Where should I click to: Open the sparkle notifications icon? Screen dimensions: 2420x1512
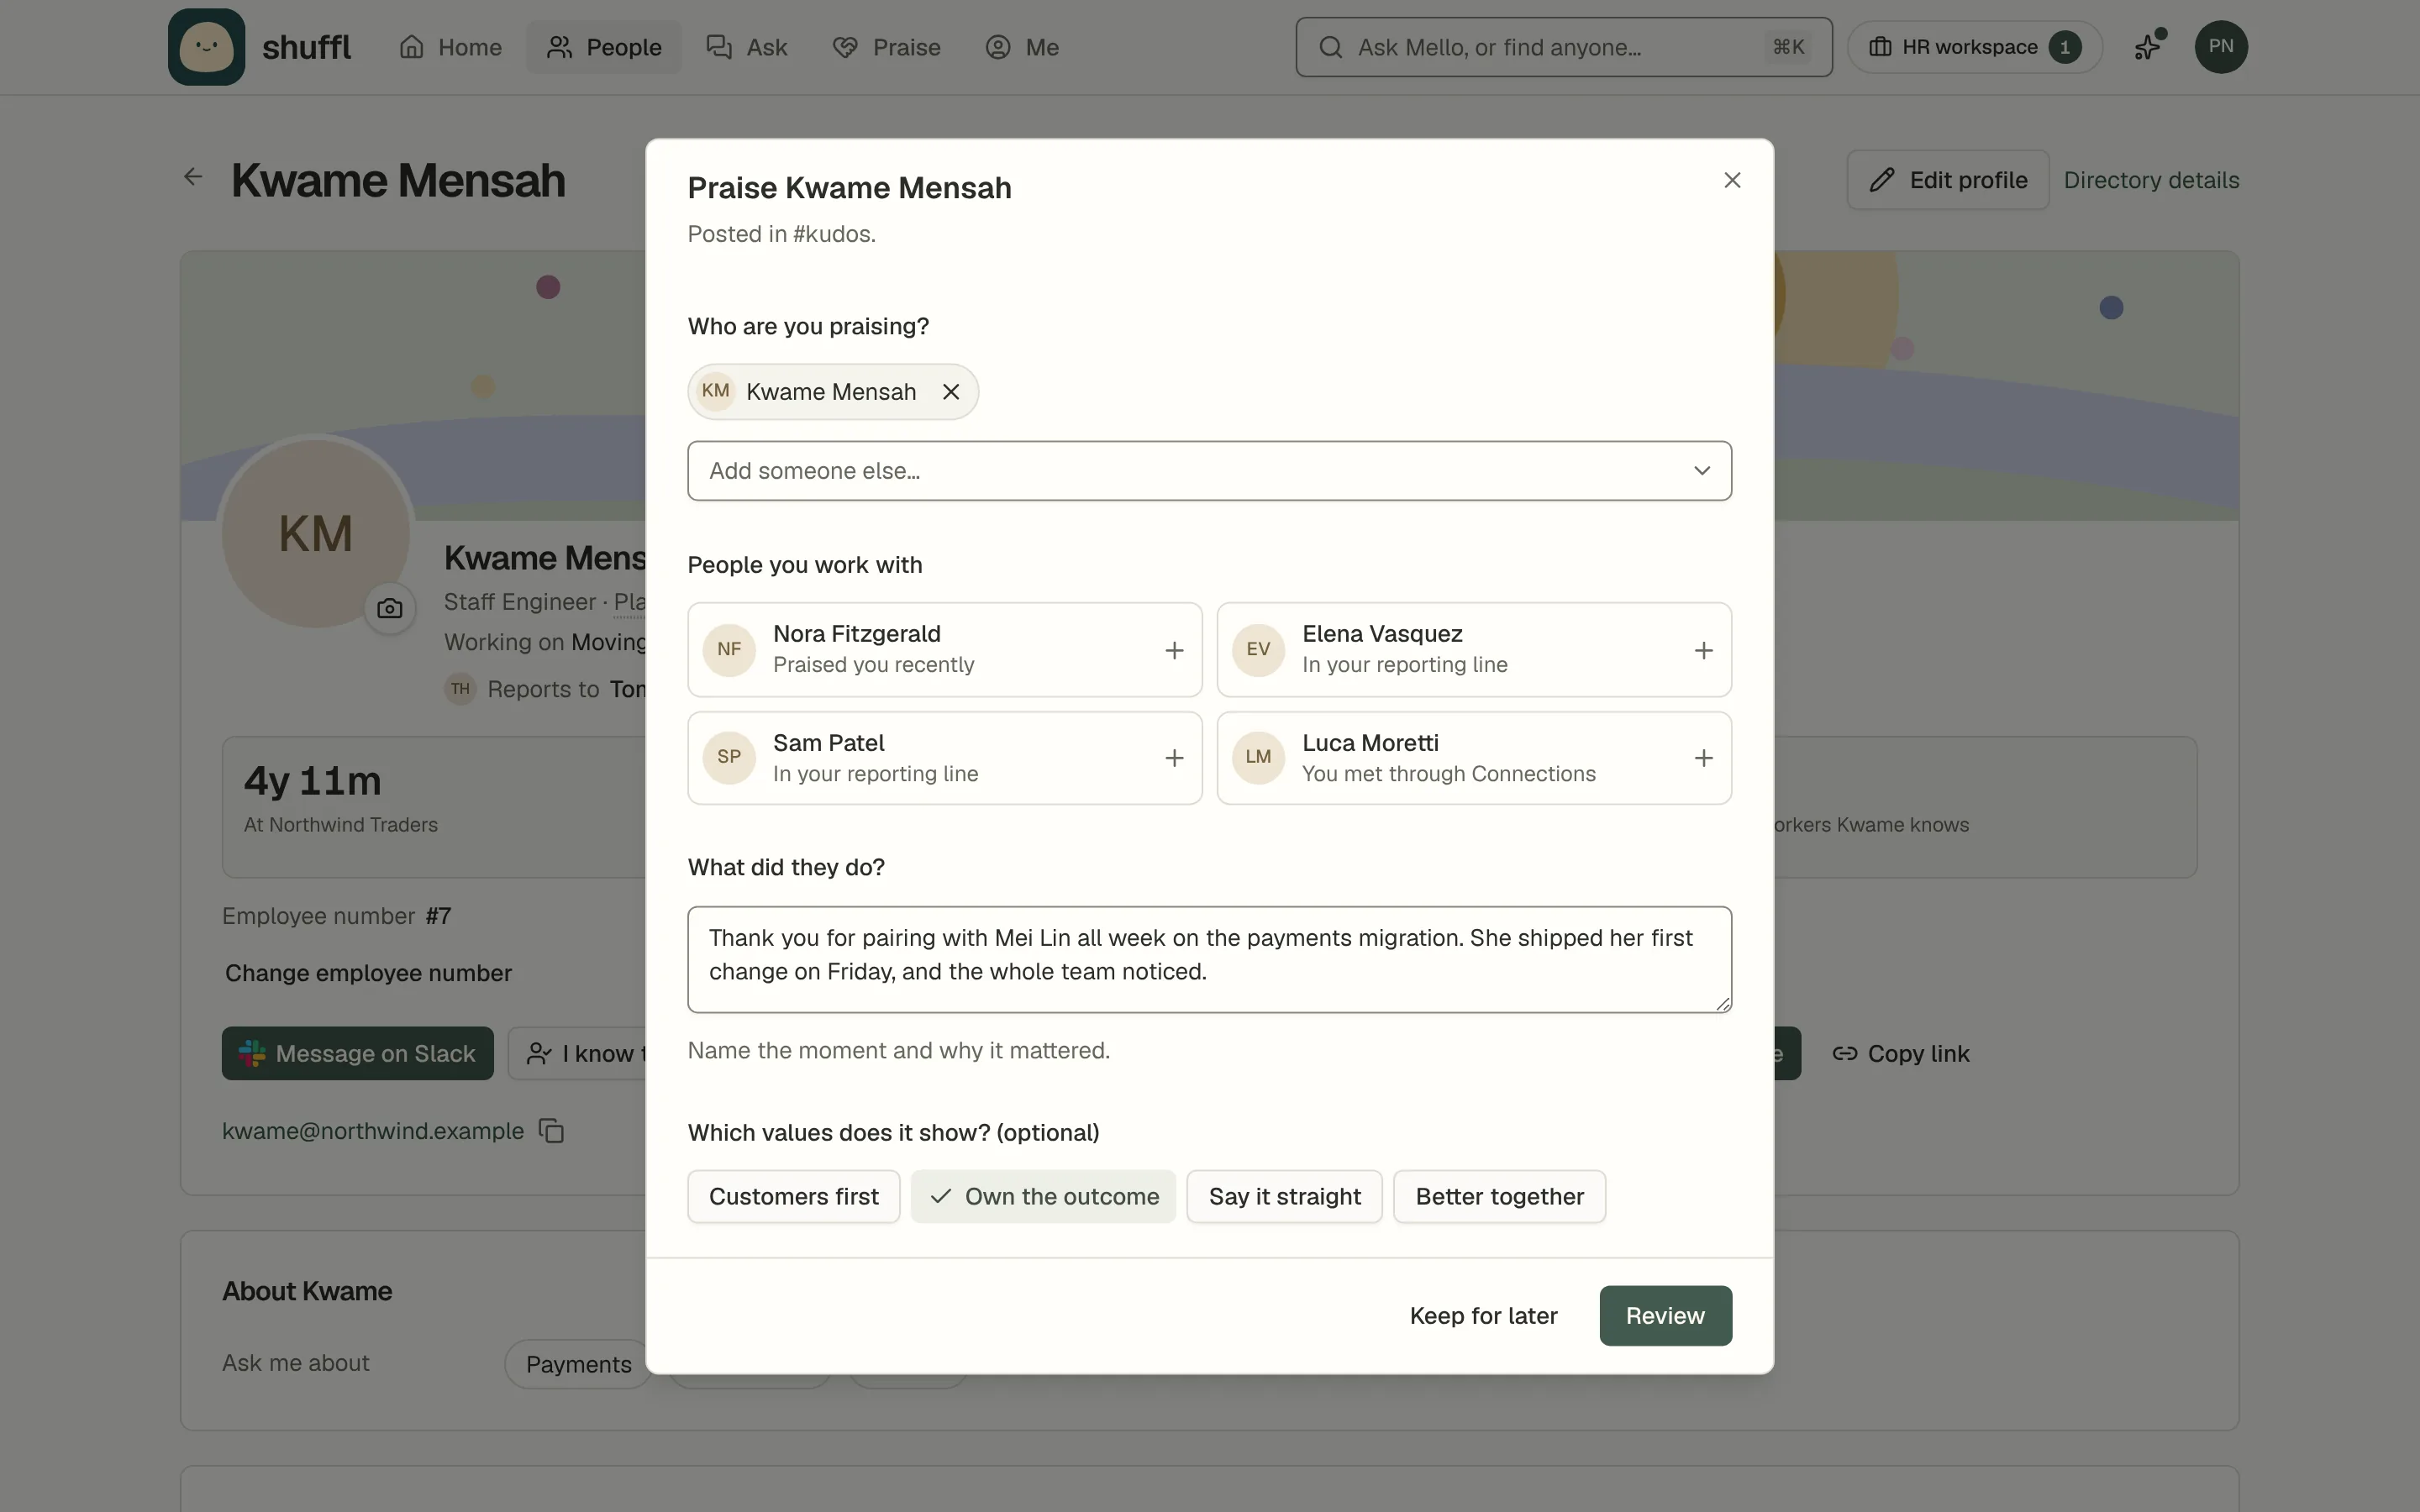[2148, 46]
